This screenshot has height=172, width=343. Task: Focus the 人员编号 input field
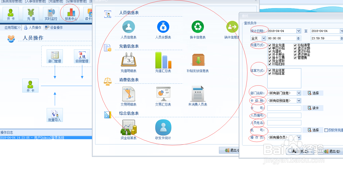coord(284,115)
